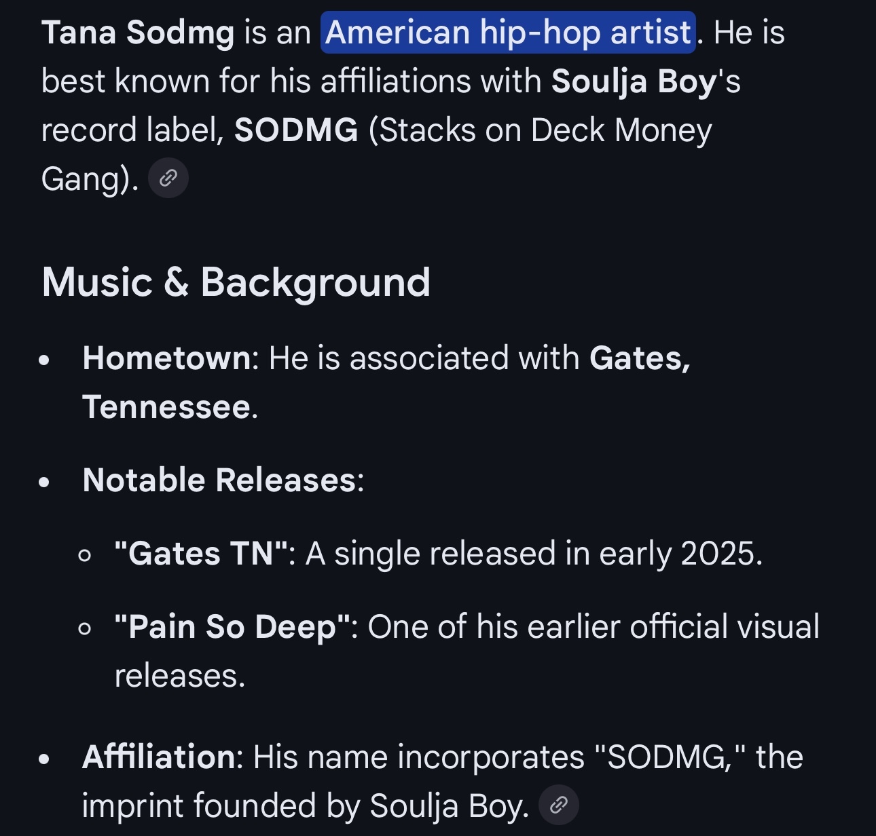Click the bold "Affiliation" label
876x836 pixels.
coord(159,757)
